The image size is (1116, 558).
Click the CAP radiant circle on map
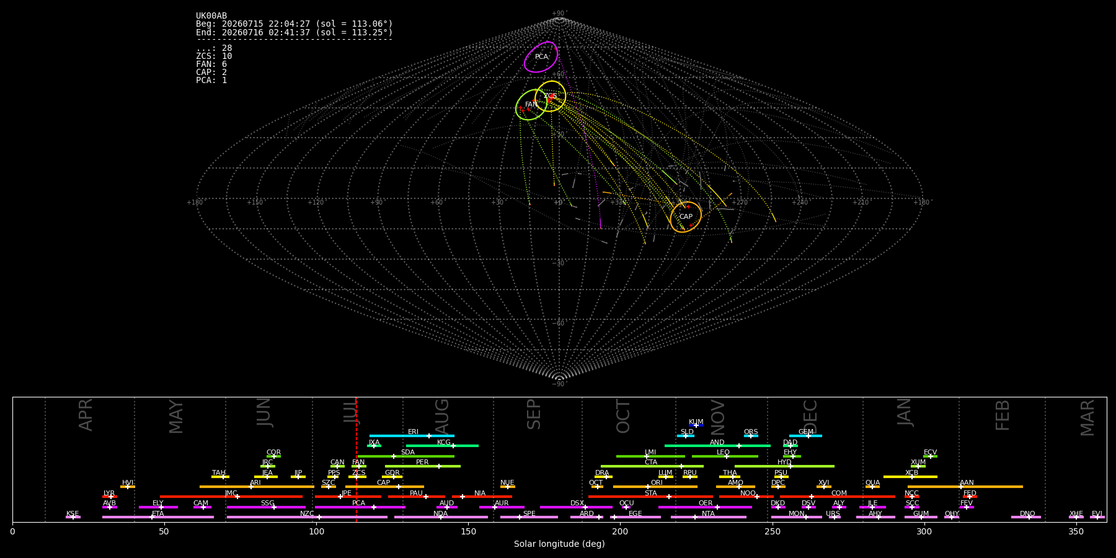click(686, 217)
